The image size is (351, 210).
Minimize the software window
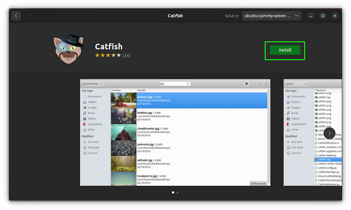(x=311, y=16)
